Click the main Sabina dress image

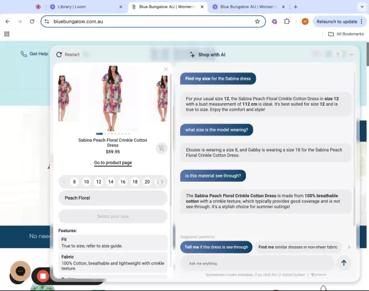click(113, 98)
